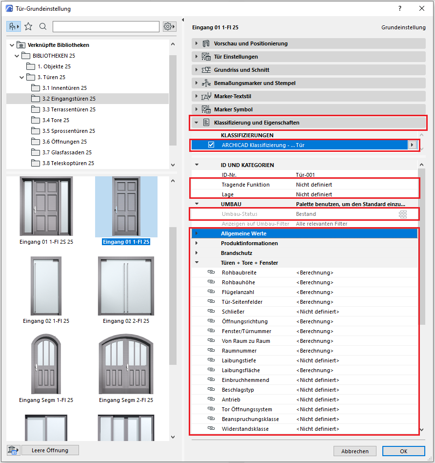Click the library search input field
Screen dimensions: 435x463
click(106, 26)
